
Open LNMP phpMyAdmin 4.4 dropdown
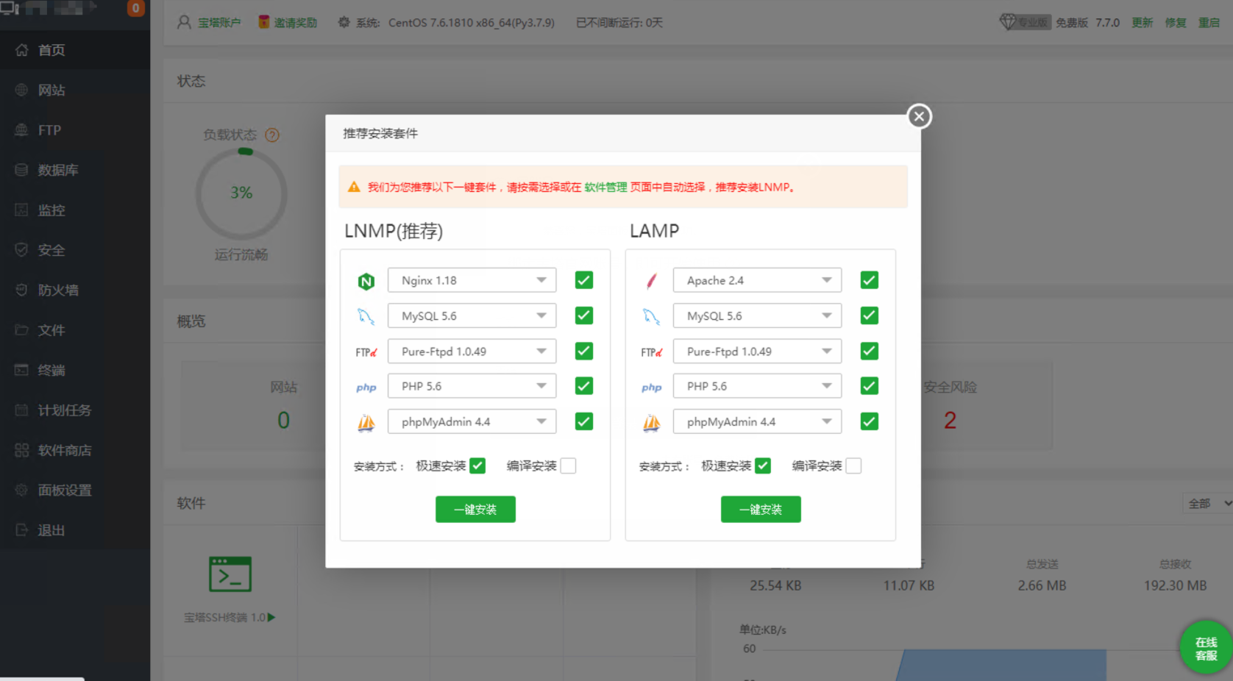point(472,421)
